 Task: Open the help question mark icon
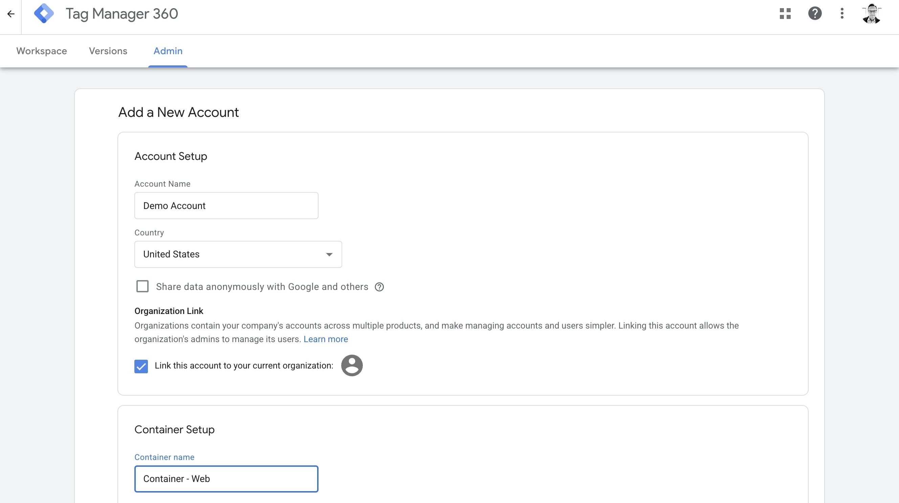tap(814, 14)
